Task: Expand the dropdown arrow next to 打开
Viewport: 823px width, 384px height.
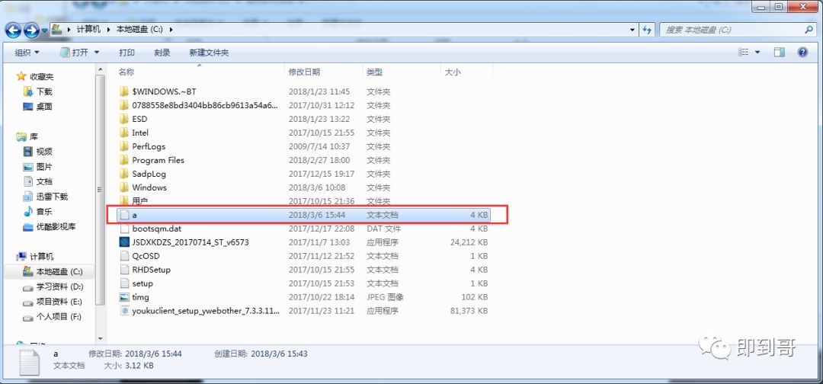Action: tap(97, 53)
